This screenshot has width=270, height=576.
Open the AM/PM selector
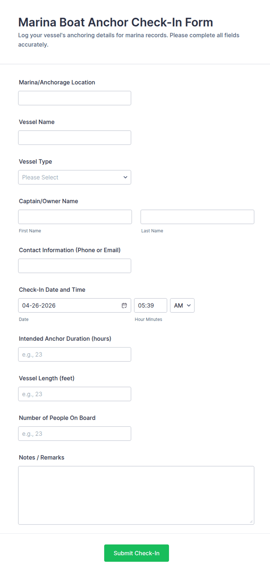[x=182, y=305]
